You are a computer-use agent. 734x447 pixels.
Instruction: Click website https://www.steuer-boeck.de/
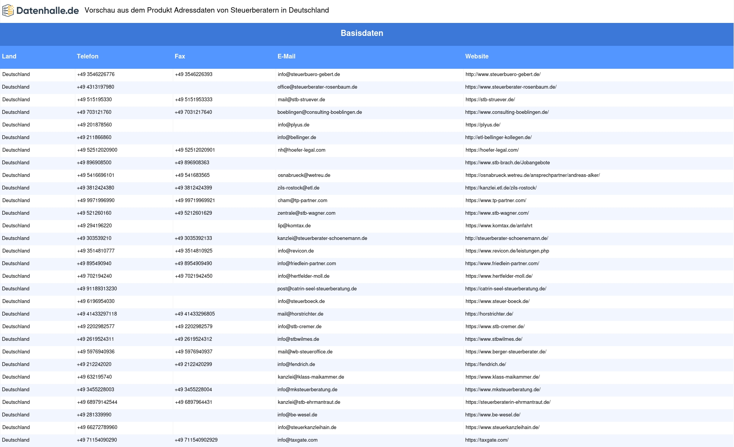[498, 301]
